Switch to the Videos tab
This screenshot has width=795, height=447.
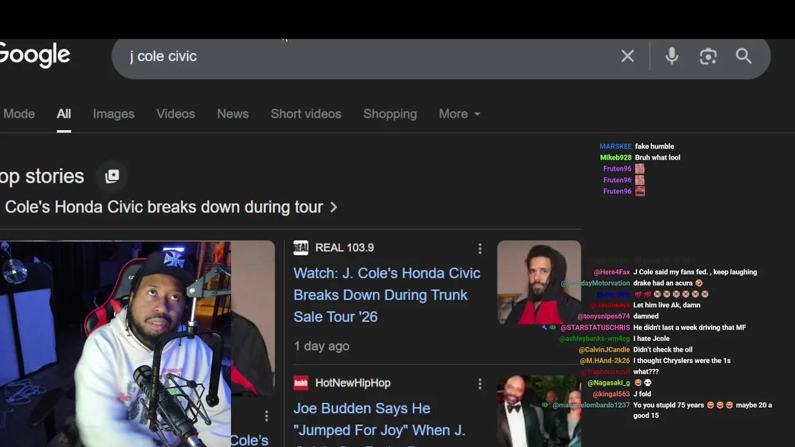point(176,114)
